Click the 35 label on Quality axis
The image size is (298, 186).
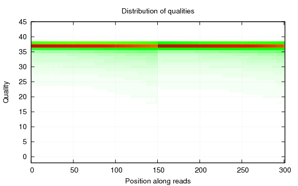(x=23, y=52)
